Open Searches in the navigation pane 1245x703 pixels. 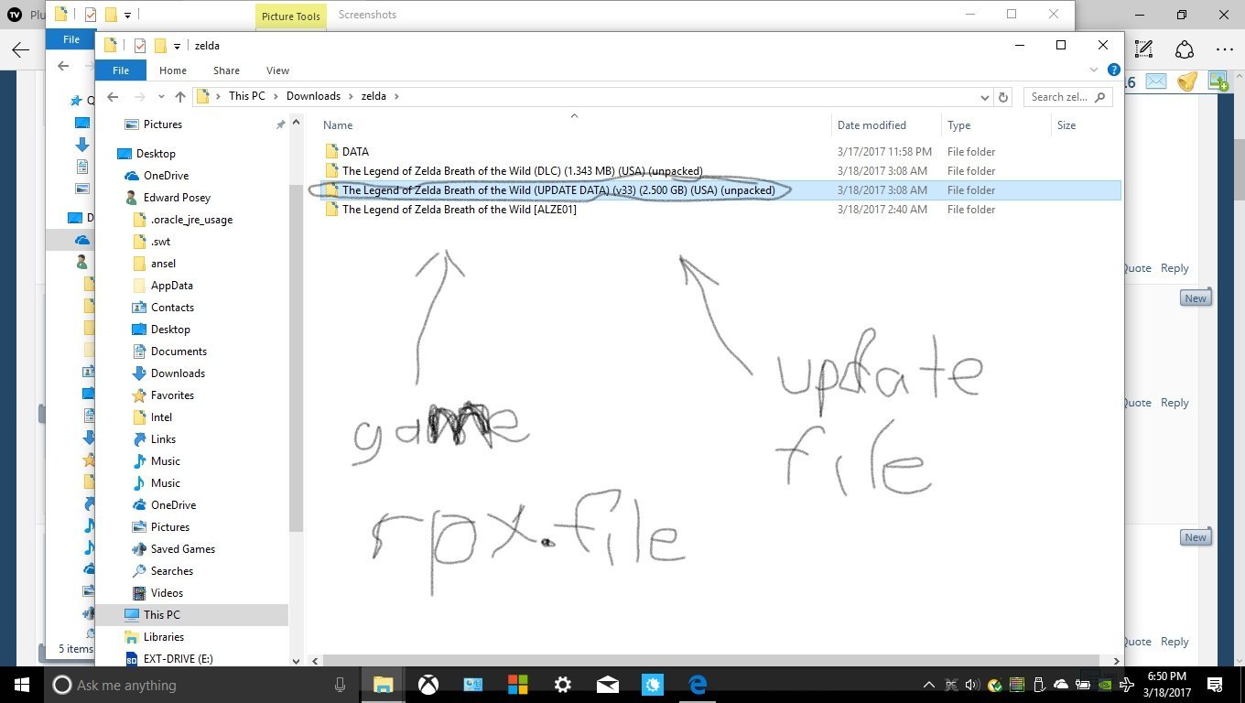point(172,571)
